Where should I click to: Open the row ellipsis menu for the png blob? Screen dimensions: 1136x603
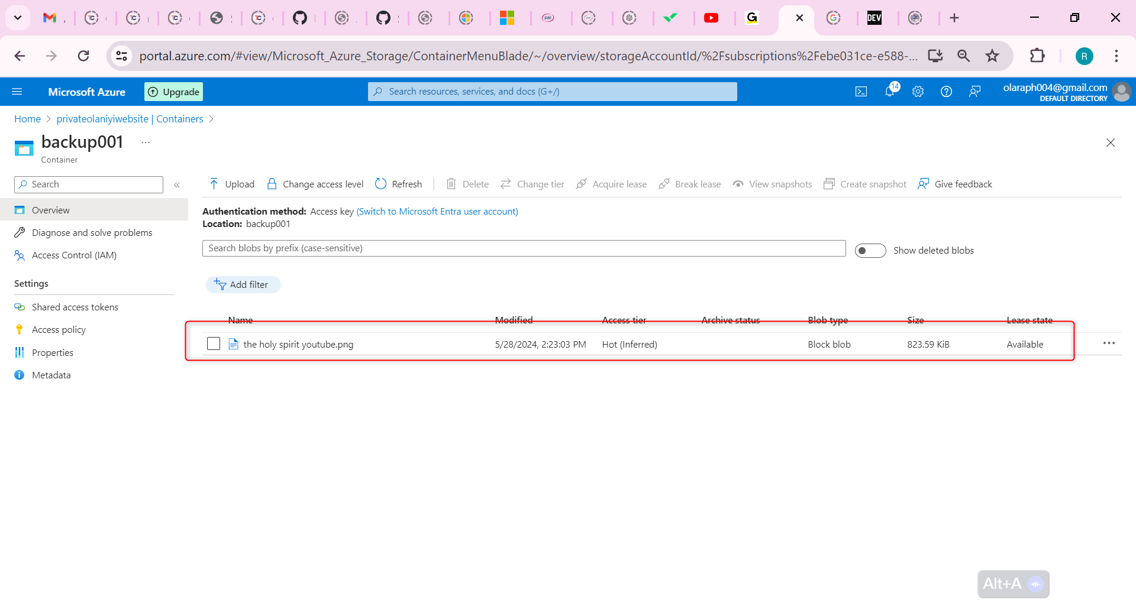point(1109,343)
